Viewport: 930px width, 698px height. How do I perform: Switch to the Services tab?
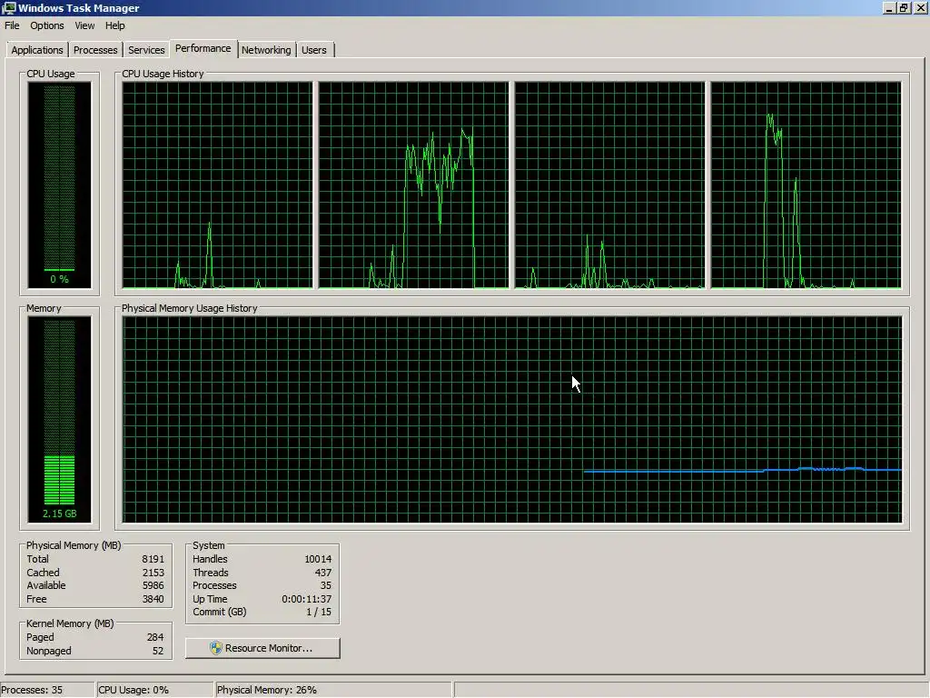click(146, 50)
